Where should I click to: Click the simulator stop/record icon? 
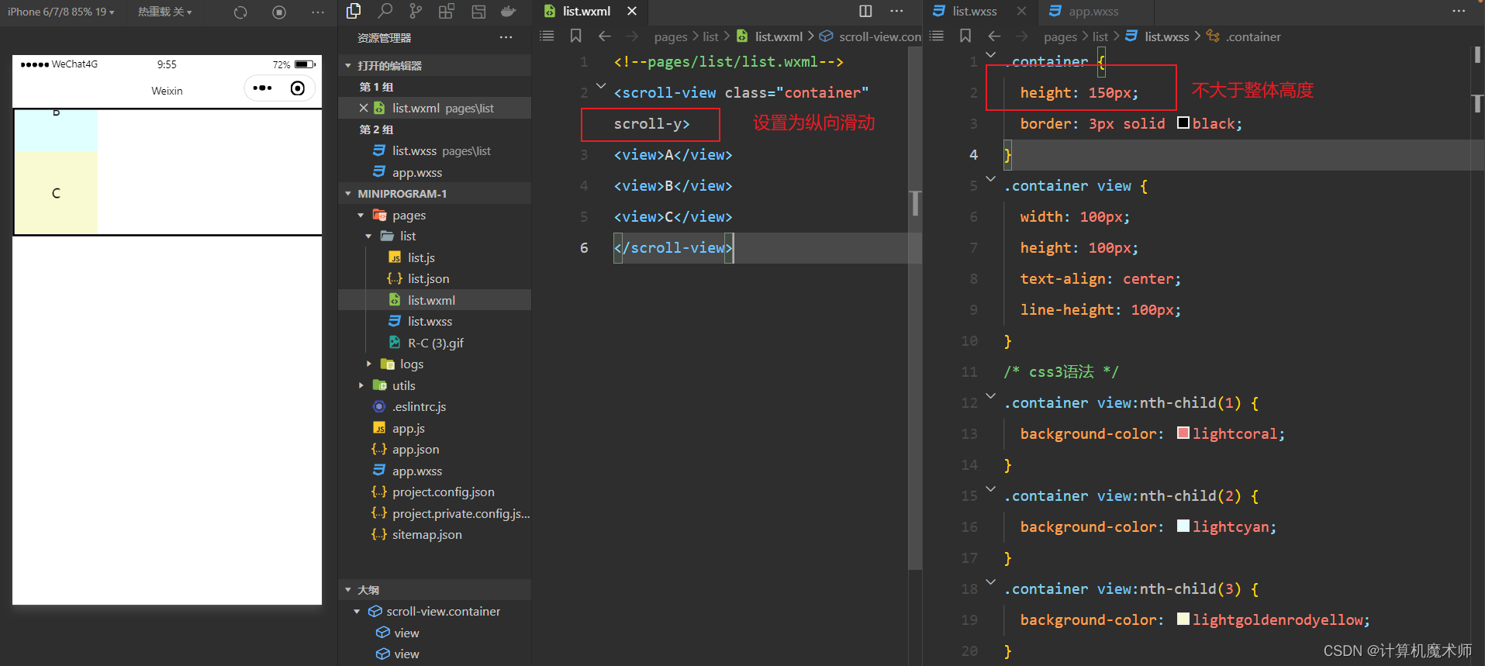pyautogui.click(x=279, y=12)
